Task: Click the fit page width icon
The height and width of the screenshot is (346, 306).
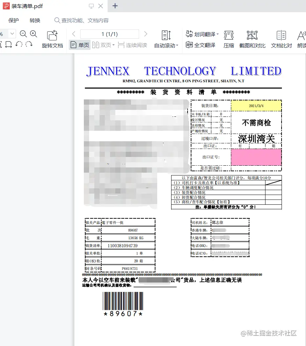Action: [x=8, y=44]
